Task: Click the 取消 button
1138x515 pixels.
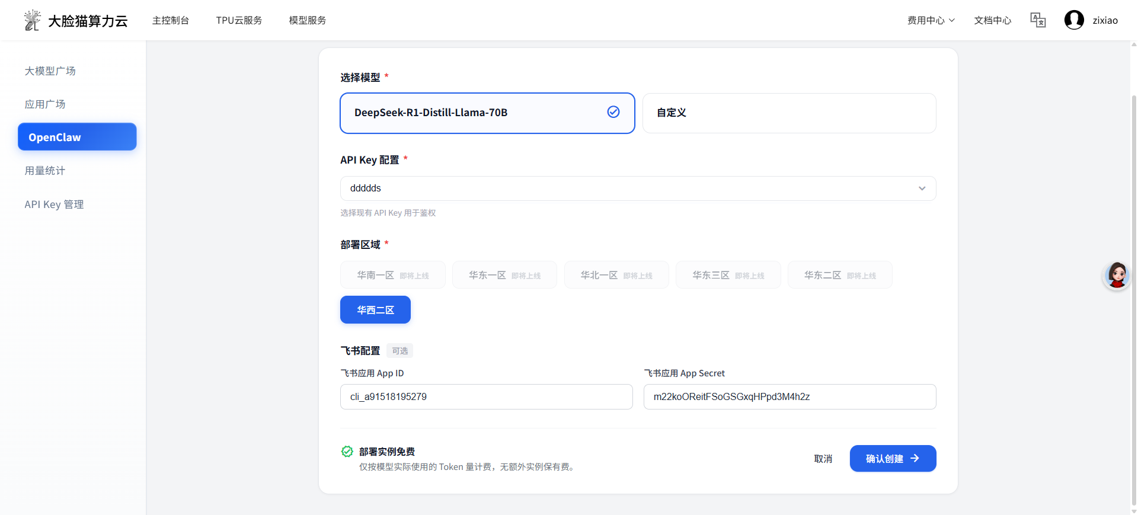Action: point(823,459)
